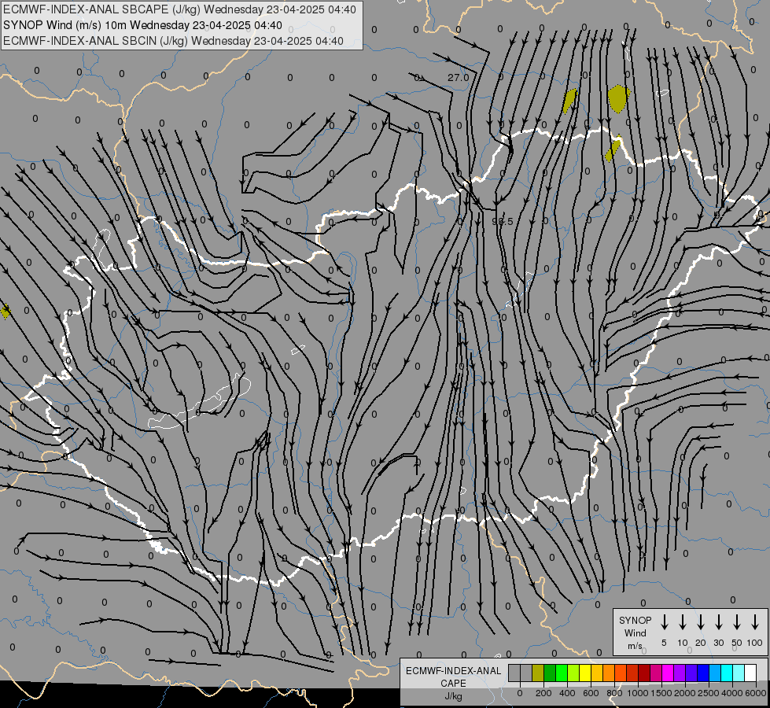Select the olive swatch in CAPE legend
This screenshot has height=708, width=770.
tap(538, 673)
